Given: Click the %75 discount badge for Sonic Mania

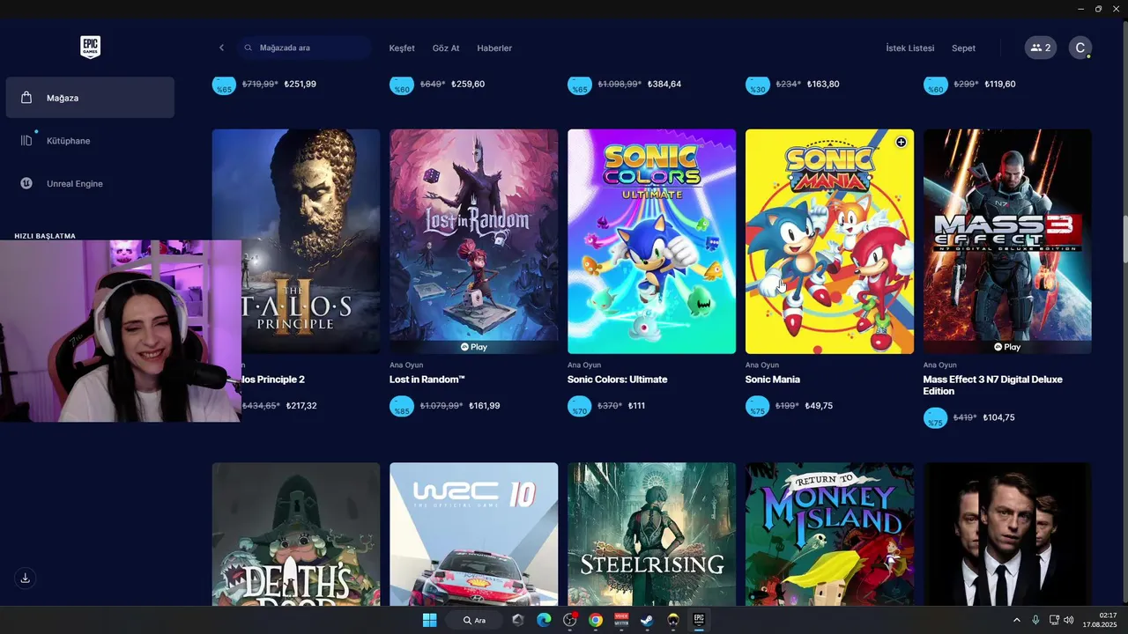Looking at the screenshot, I should click(x=758, y=408).
